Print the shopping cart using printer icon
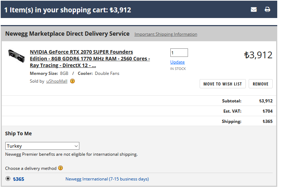Screen dimensions: 285x190 pos(267,9)
